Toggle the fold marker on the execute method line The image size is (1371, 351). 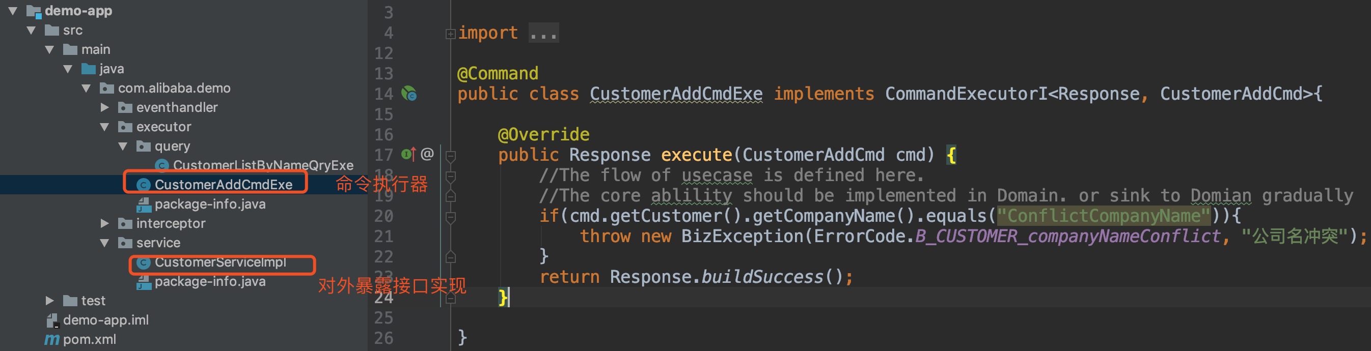(x=450, y=156)
